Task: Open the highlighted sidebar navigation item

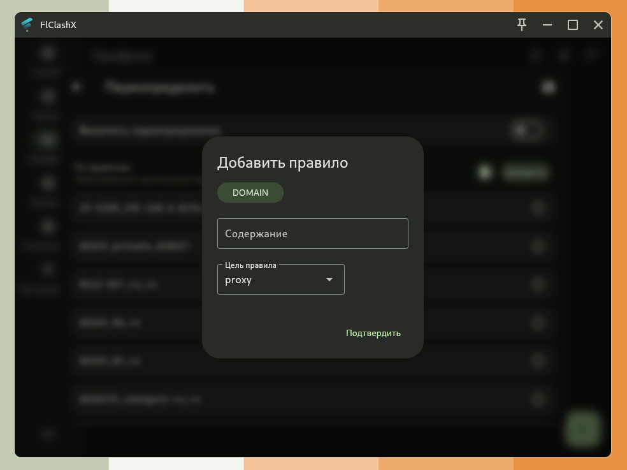Action: pos(47,139)
